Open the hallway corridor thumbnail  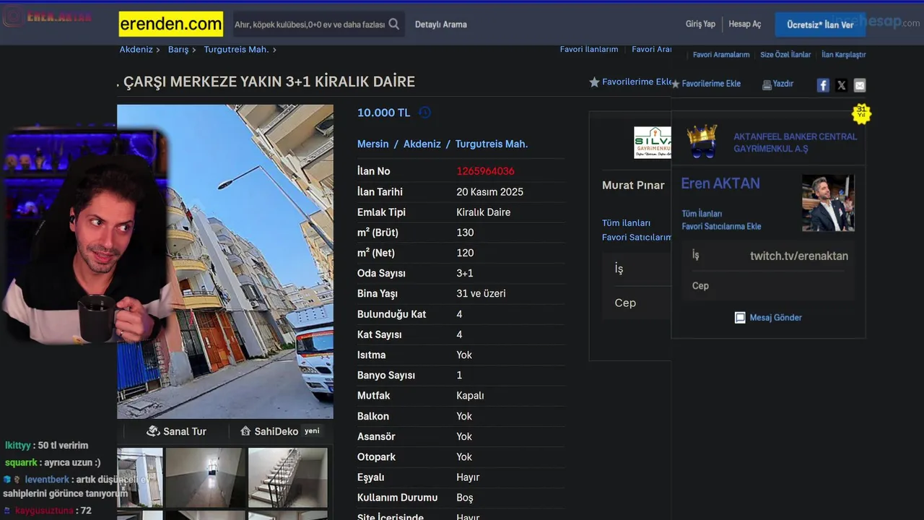pyautogui.click(x=206, y=477)
